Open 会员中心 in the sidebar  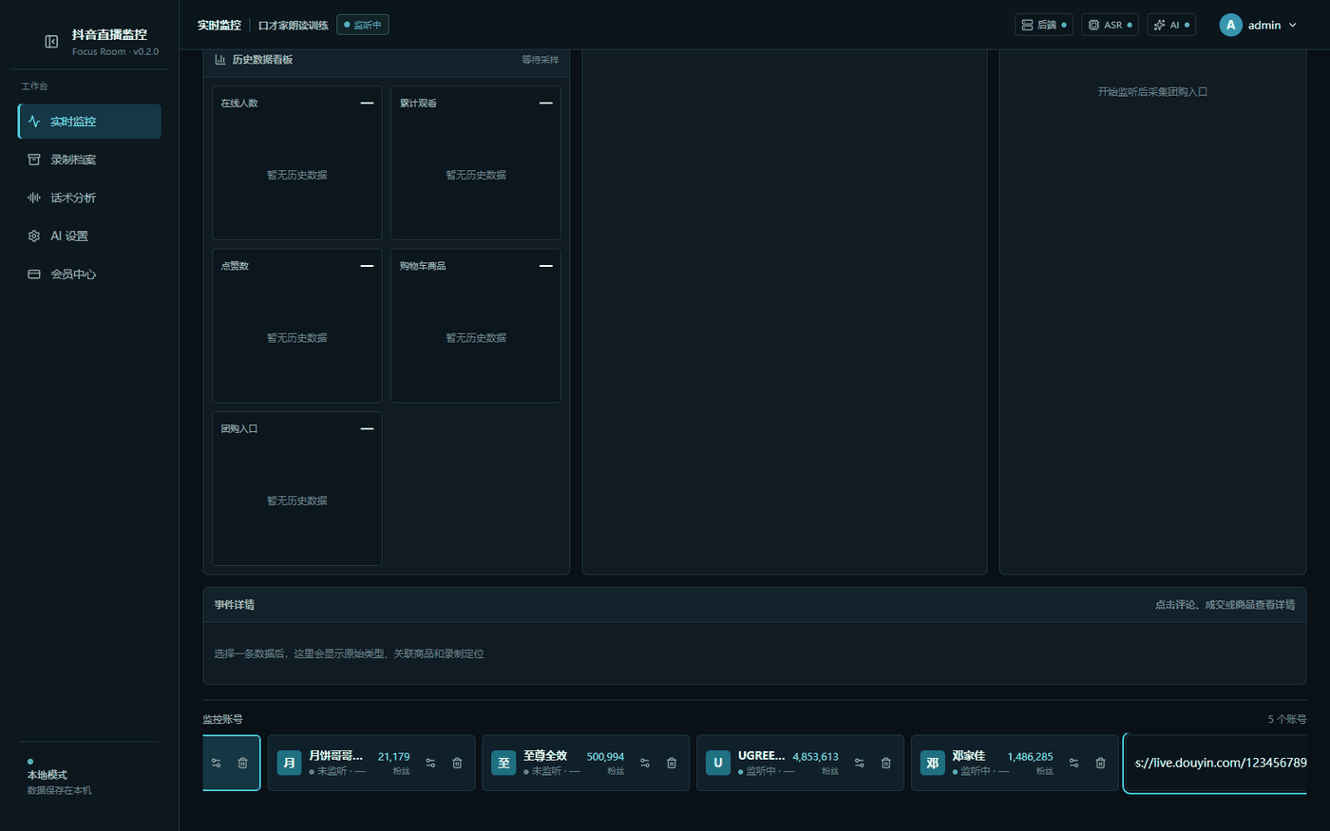tap(89, 274)
